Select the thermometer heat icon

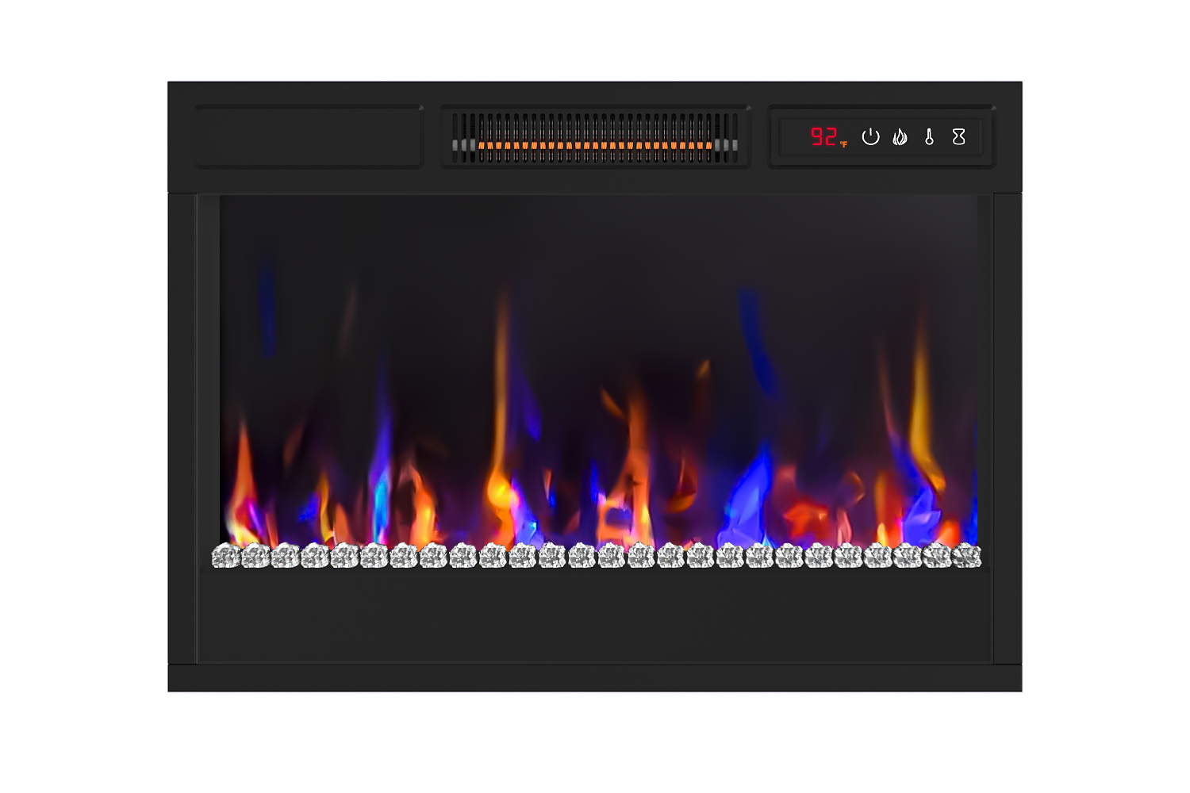(x=929, y=137)
